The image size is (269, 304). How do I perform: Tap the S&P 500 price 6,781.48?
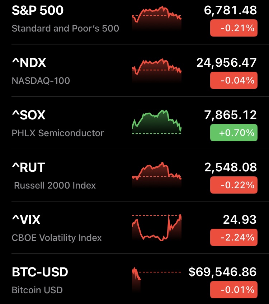click(230, 11)
